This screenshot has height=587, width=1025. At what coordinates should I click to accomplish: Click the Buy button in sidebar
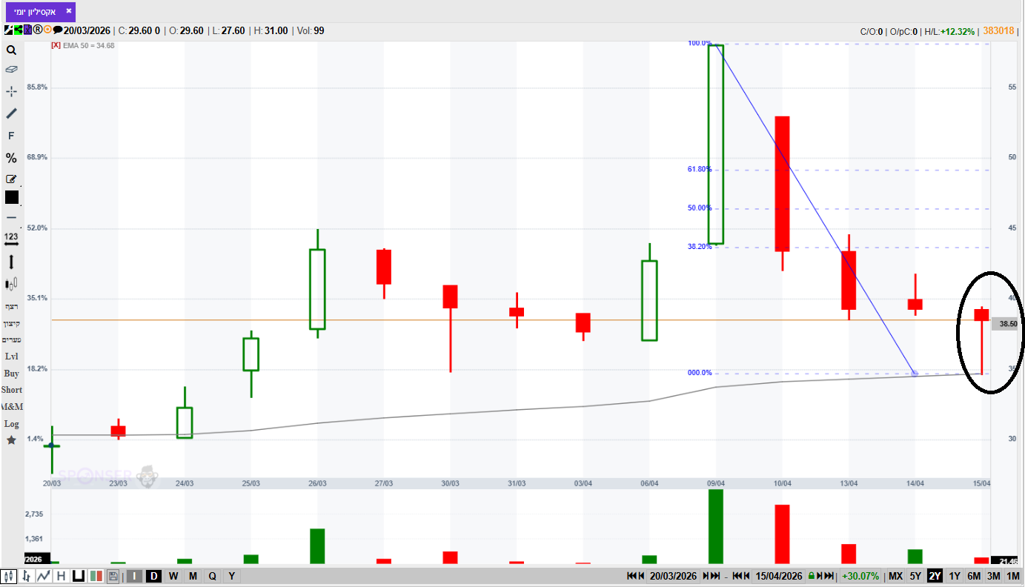pyautogui.click(x=11, y=374)
